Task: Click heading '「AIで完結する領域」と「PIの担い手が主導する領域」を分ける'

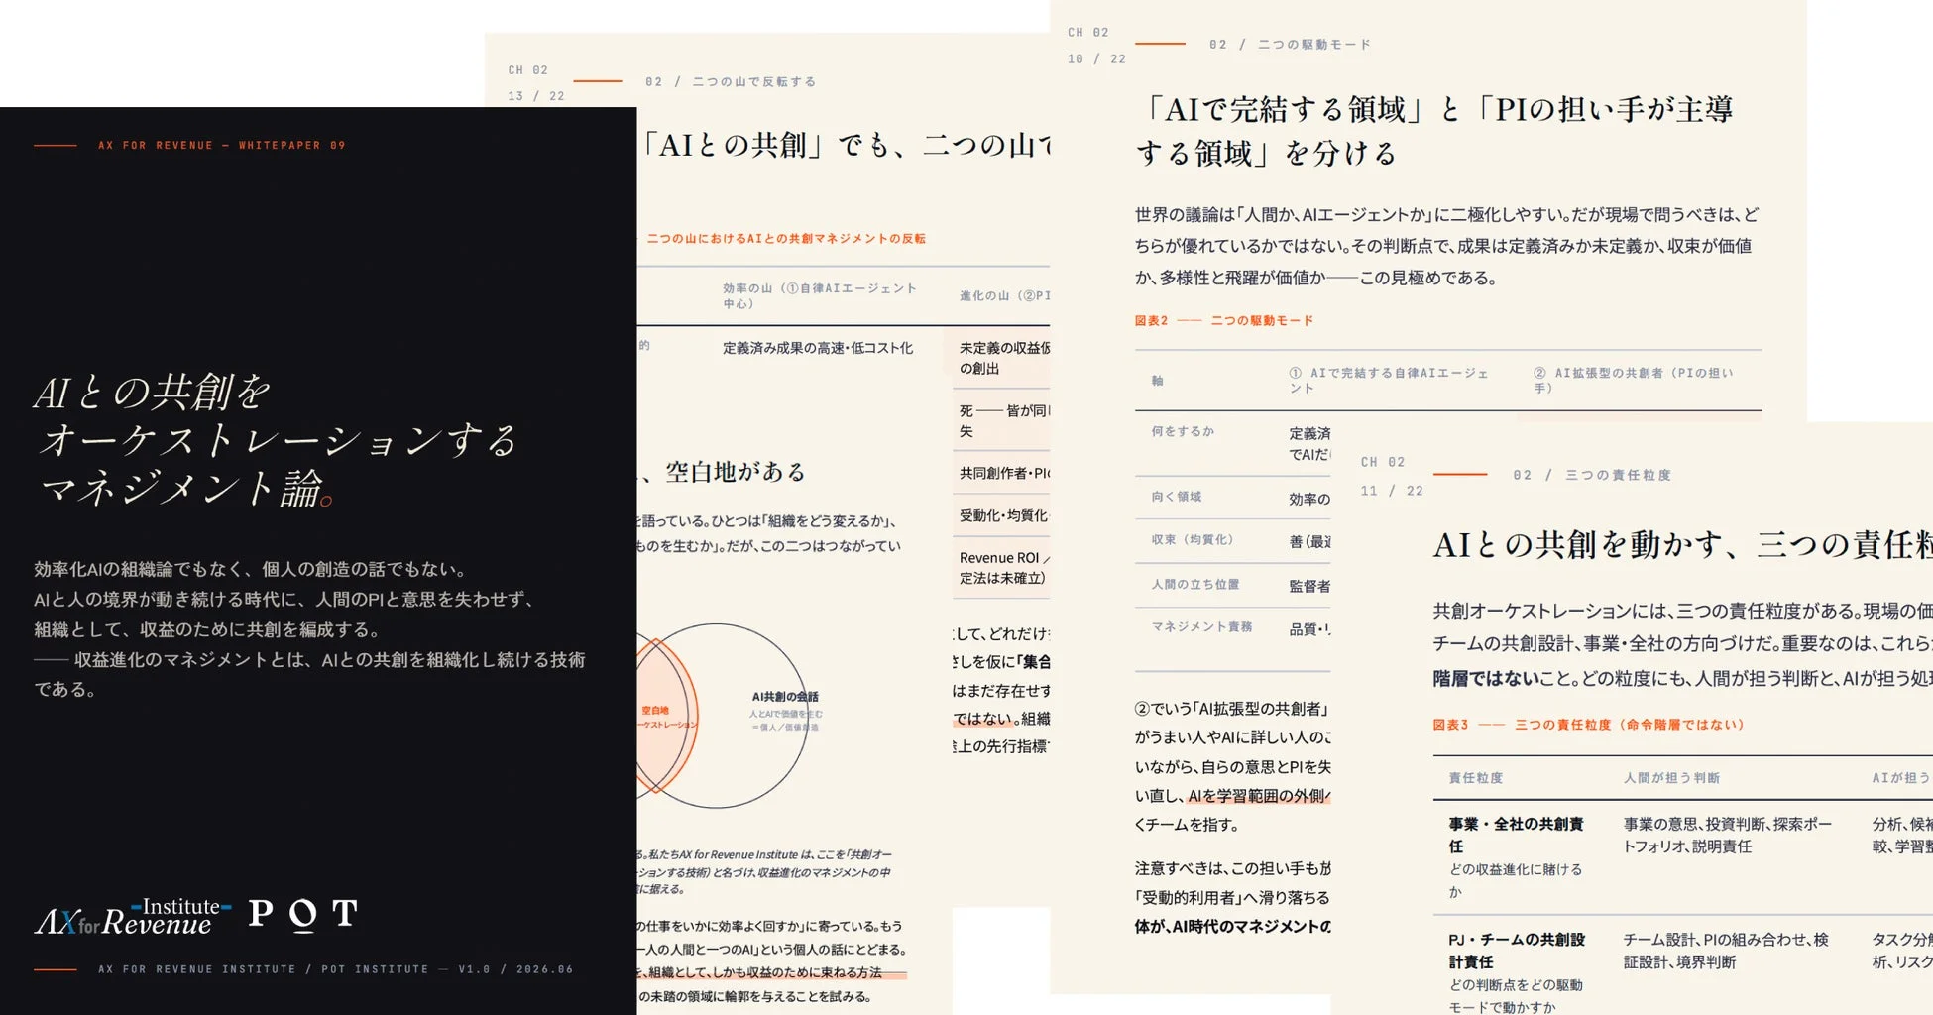Action: coord(1435,131)
